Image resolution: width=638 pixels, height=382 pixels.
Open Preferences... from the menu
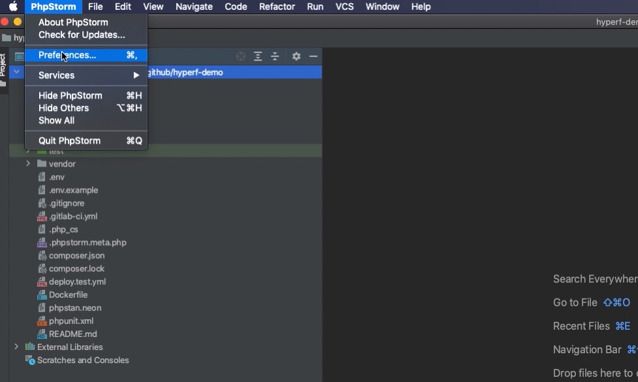click(x=86, y=55)
